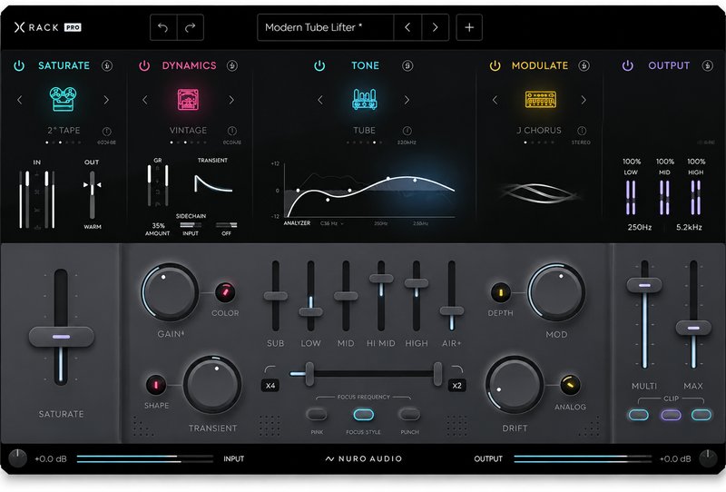The height and width of the screenshot is (492, 726).
Task: Go to the previous preset
Action: click(x=407, y=27)
